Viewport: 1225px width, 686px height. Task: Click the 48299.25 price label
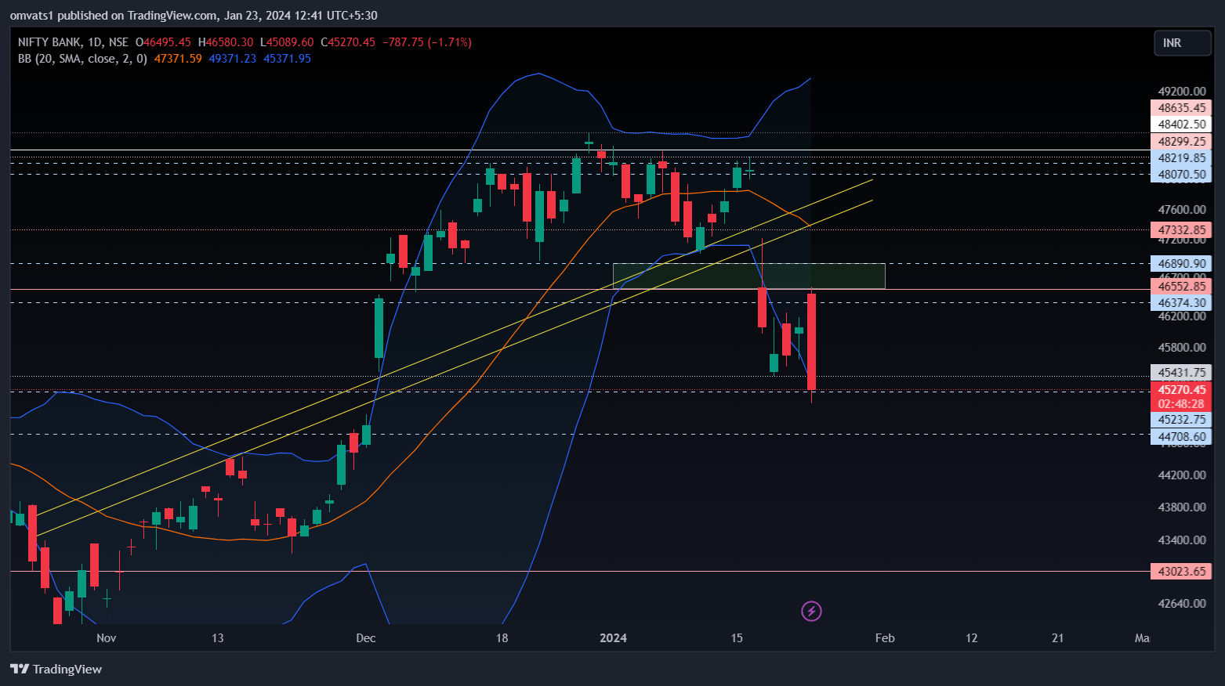coord(1181,142)
